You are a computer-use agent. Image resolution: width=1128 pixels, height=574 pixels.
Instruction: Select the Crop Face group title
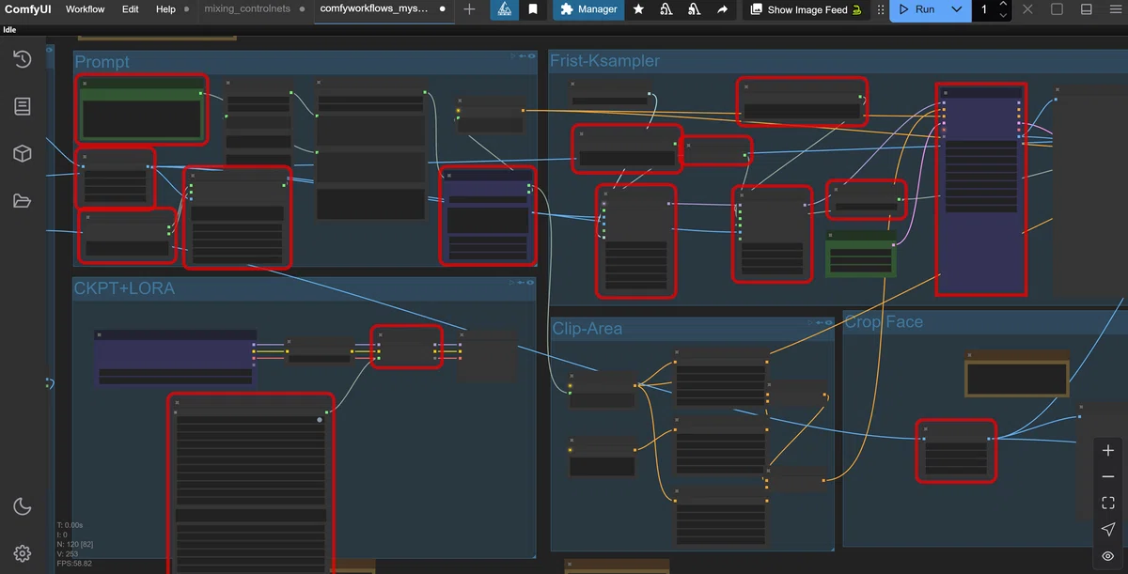[x=884, y=321]
